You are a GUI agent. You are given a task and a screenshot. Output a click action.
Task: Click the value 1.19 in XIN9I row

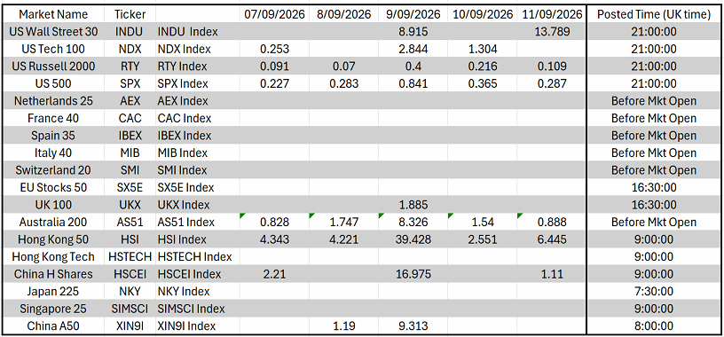tap(344, 326)
